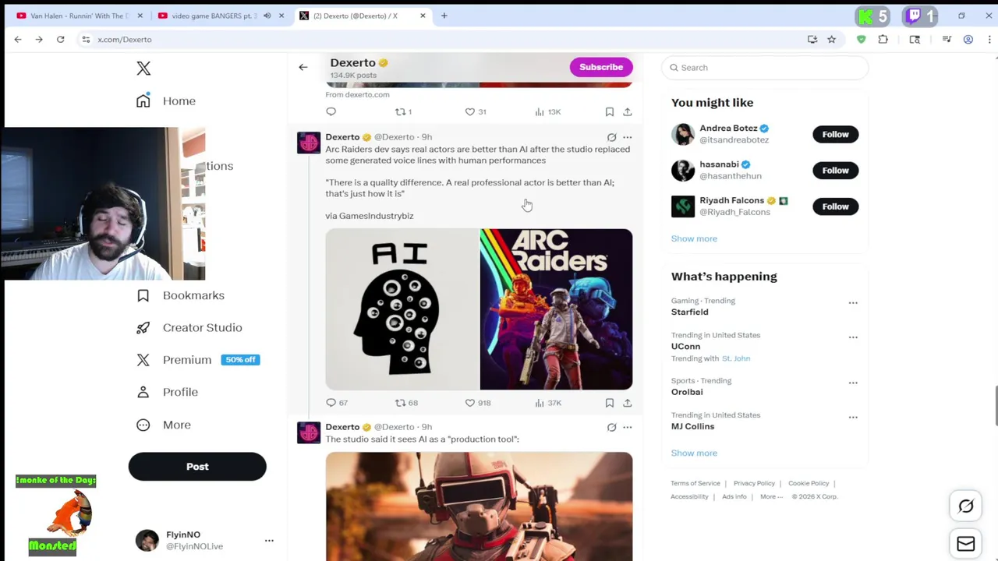Viewport: 998px width, 561px height.
Task: Open Grok icon on production tool post
Action: pos(611,427)
